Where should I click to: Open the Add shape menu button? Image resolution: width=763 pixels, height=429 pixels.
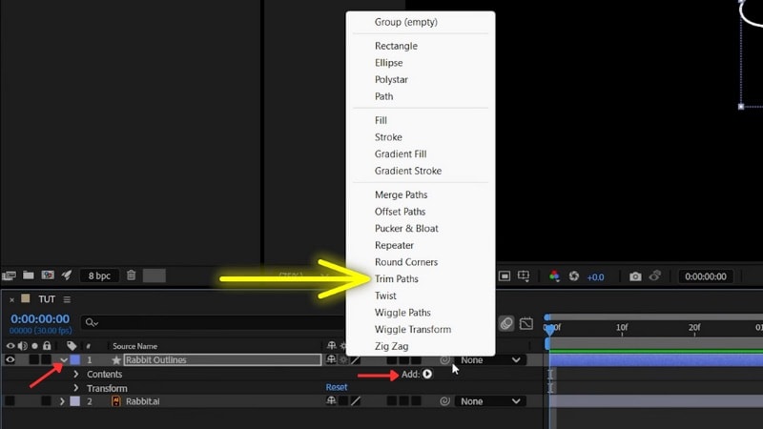tap(427, 374)
